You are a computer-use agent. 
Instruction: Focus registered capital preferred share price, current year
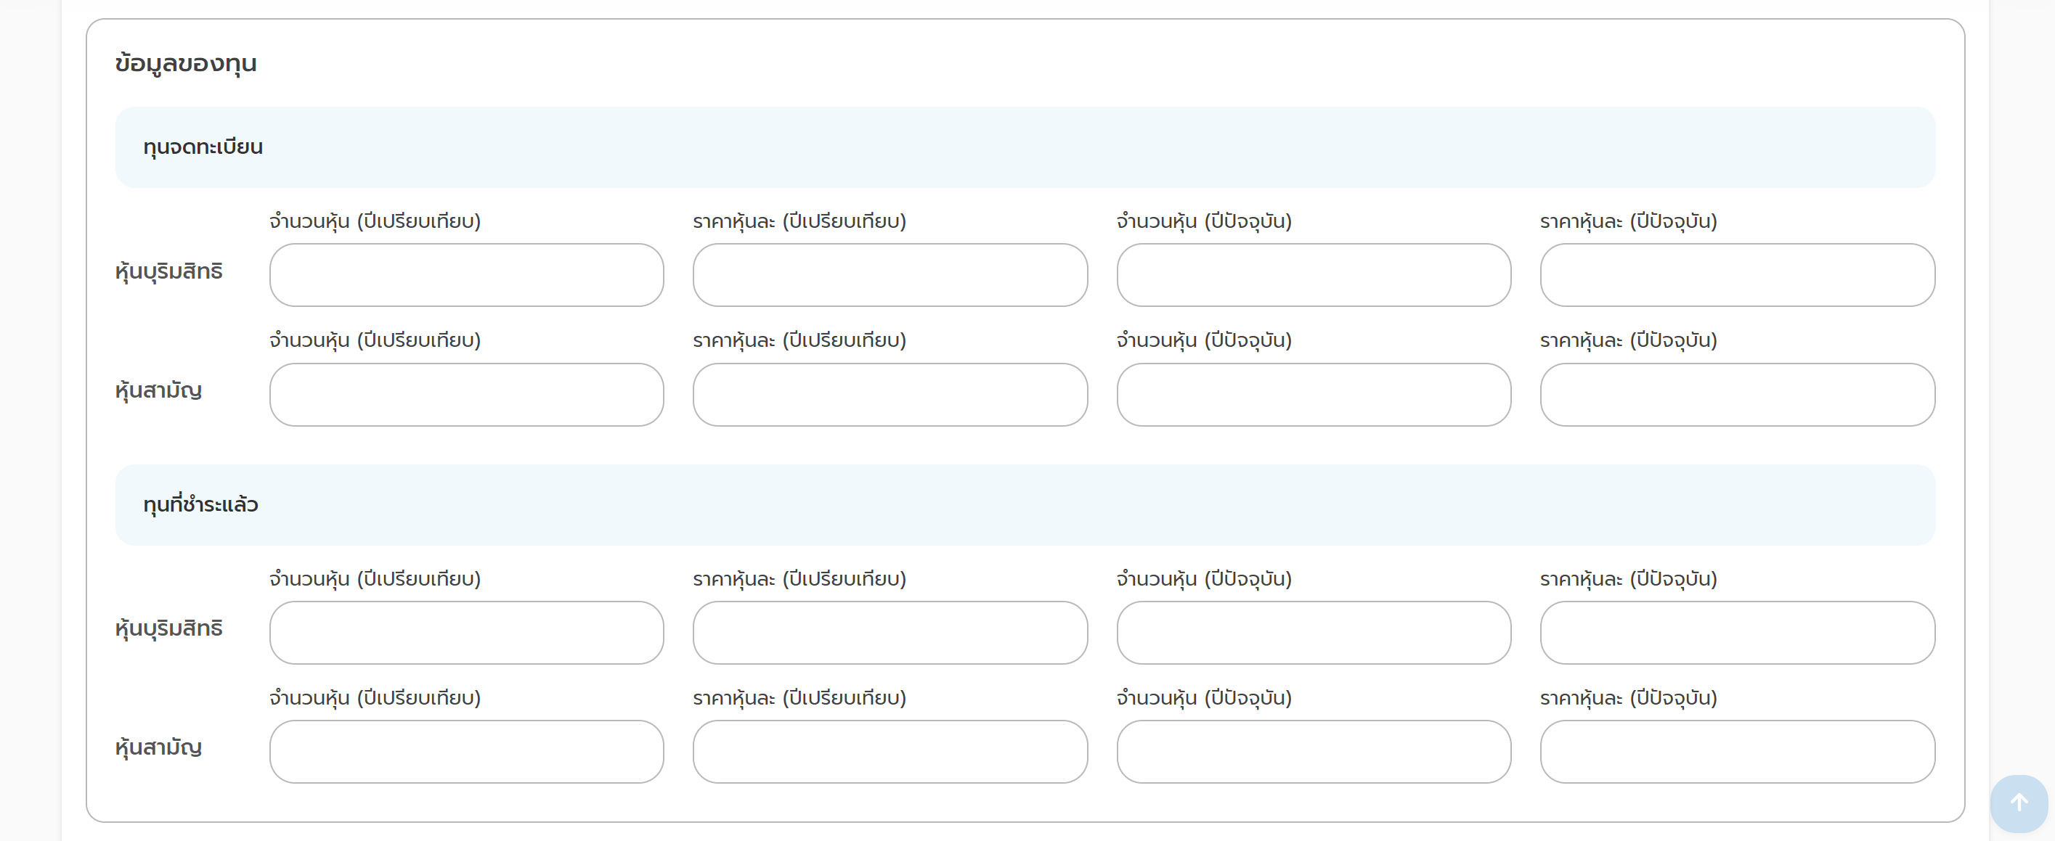[x=1738, y=275]
